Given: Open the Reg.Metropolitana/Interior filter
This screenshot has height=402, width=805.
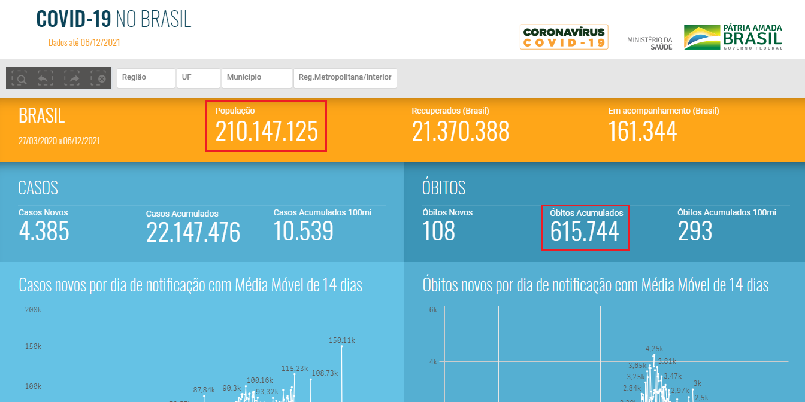Looking at the screenshot, I should click(x=345, y=77).
